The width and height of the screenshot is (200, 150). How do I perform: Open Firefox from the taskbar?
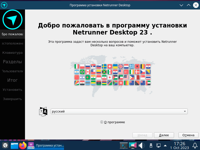pyautogui.click(x=23, y=145)
